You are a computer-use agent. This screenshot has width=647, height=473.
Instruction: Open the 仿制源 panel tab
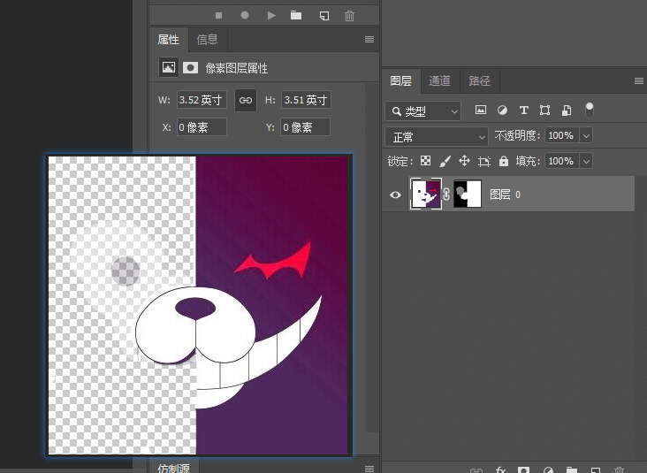click(x=174, y=467)
